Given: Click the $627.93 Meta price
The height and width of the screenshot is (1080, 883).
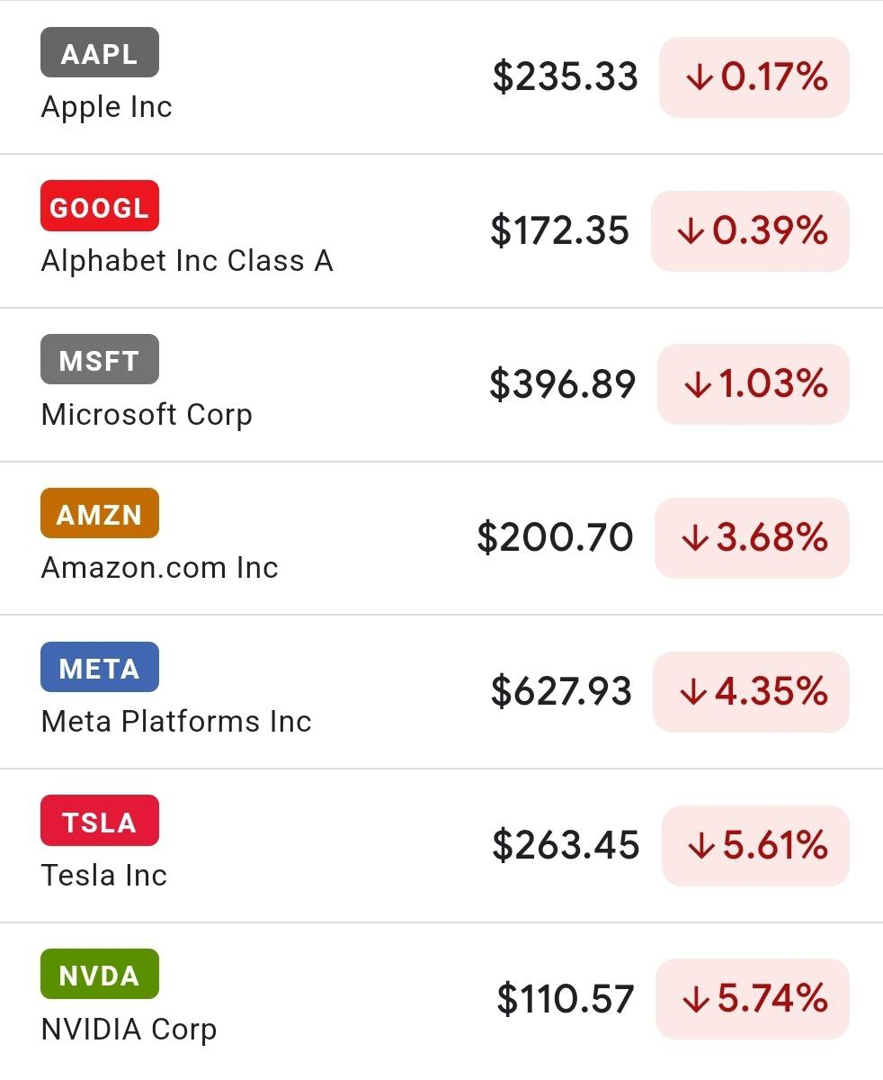Looking at the screenshot, I should (561, 691).
